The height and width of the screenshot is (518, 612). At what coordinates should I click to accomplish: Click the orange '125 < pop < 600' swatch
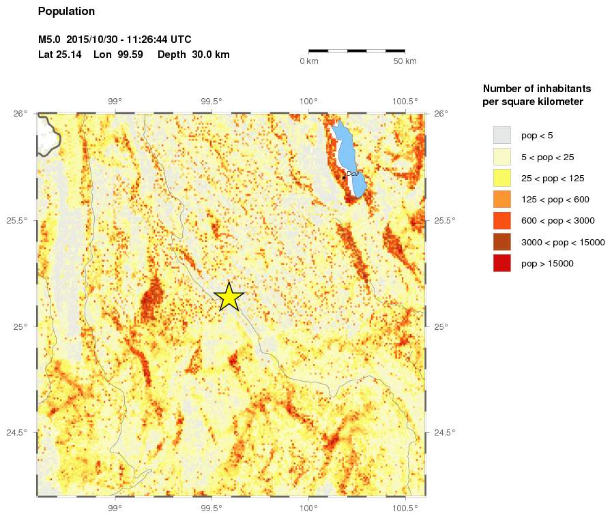click(x=502, y=199)
